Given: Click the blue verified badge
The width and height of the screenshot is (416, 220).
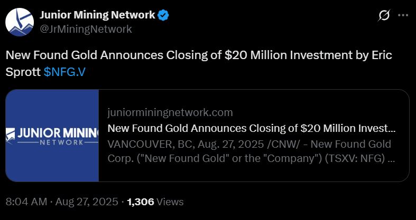Looking at the screenshot, I should [x=163, y=15].
